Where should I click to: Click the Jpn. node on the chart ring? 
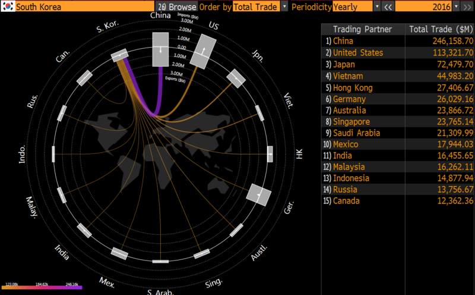pyautogui.click(x=236, y=79)
